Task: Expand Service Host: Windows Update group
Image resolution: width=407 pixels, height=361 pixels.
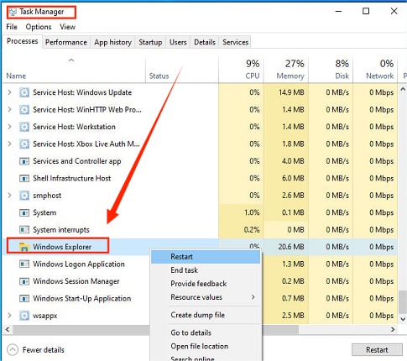Action: tap(9, 92)
